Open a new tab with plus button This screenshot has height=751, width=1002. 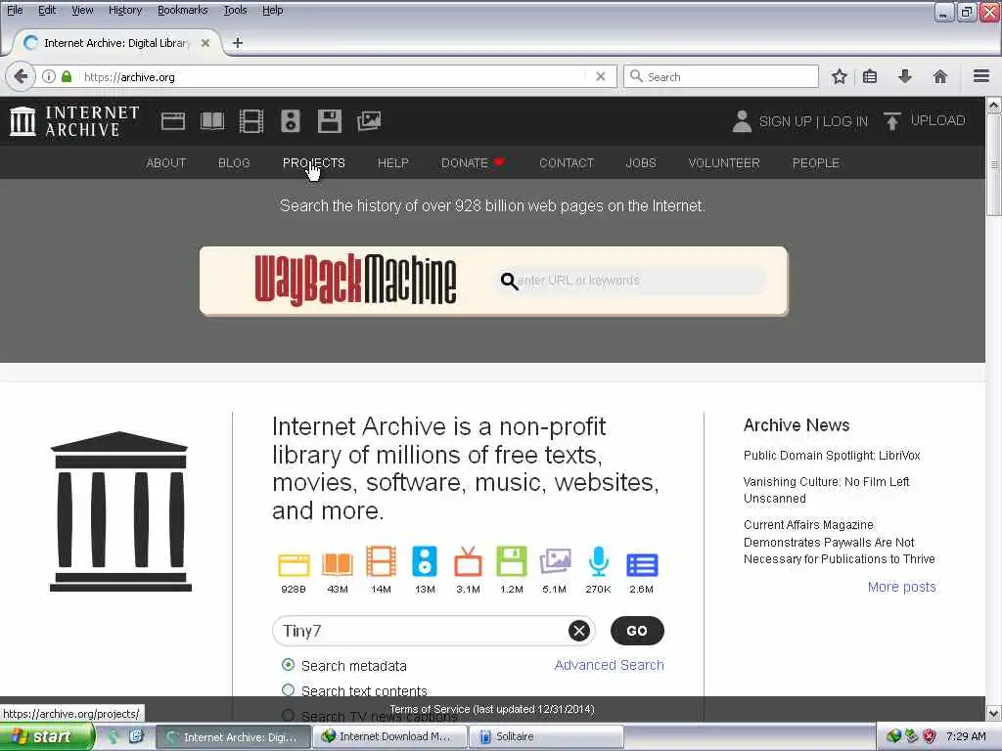click(238, 43)
